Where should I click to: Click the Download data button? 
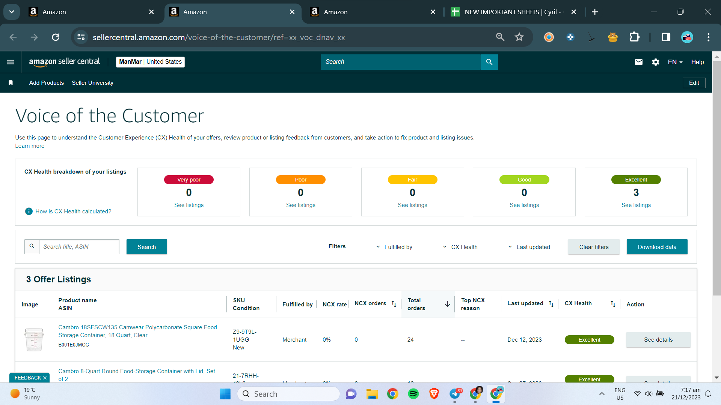click(657, 247)
